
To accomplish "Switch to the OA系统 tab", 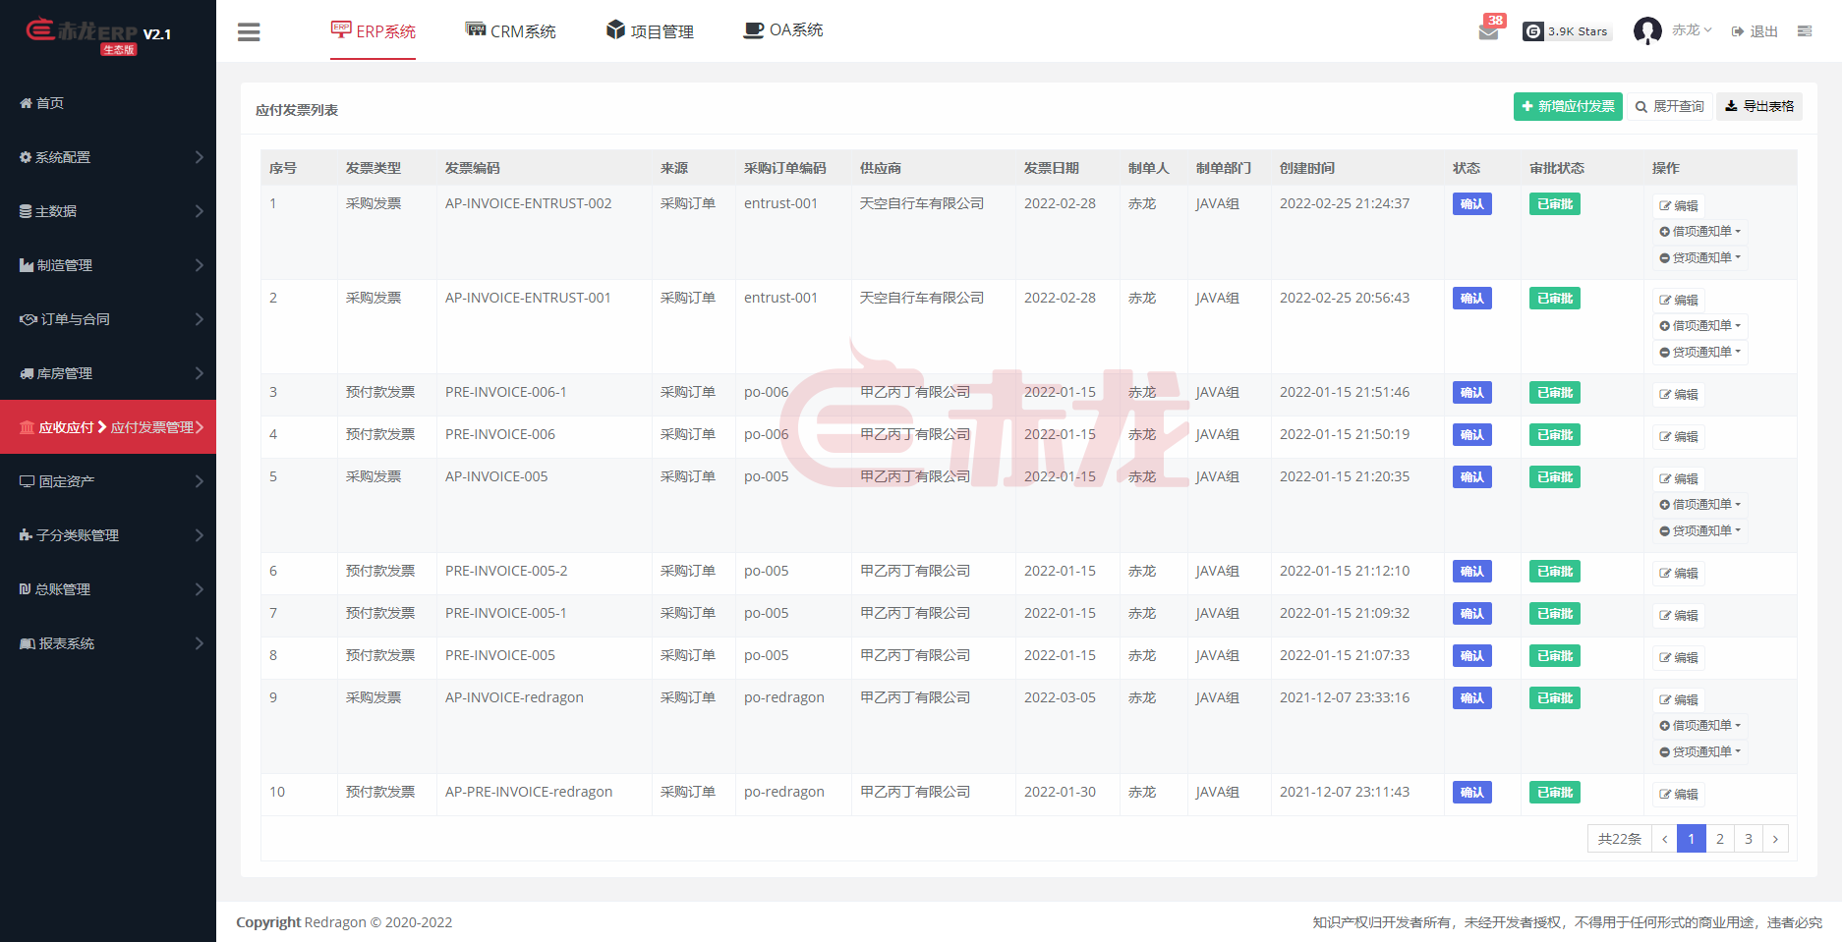I will click(x=783, y=30).
